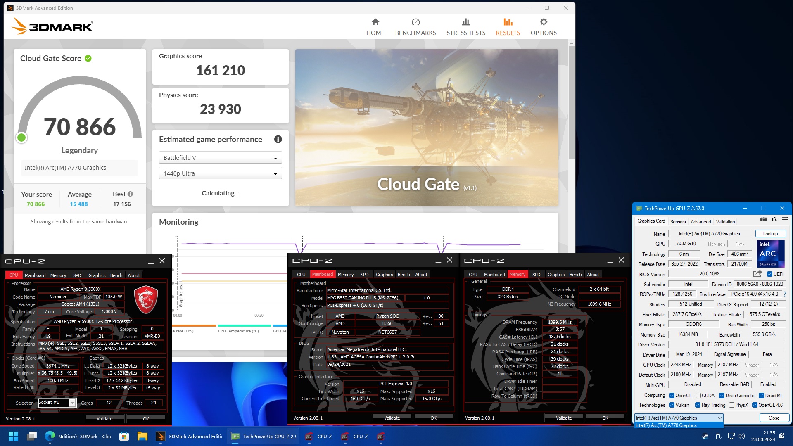Toggle the DirectML checkbox

[761, 396]
